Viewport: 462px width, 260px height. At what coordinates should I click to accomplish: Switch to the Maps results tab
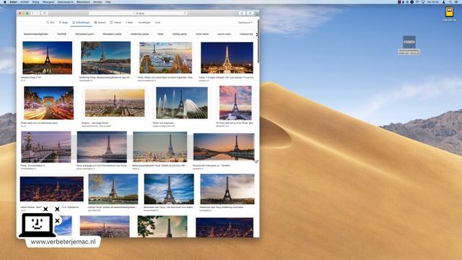point(64,22)
